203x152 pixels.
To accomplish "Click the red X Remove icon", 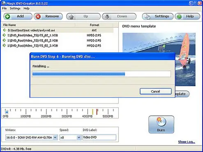I will click(x=38, y=16).
